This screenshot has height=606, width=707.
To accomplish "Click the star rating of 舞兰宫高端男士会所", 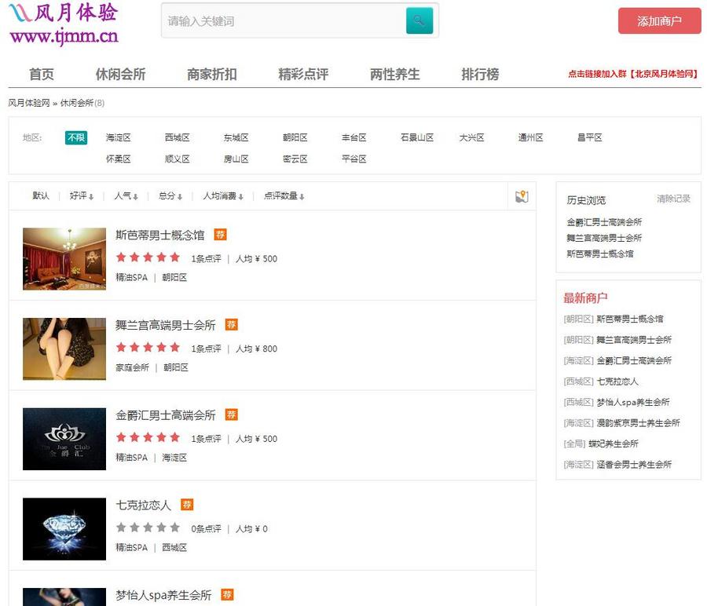I will click(148, 348).
